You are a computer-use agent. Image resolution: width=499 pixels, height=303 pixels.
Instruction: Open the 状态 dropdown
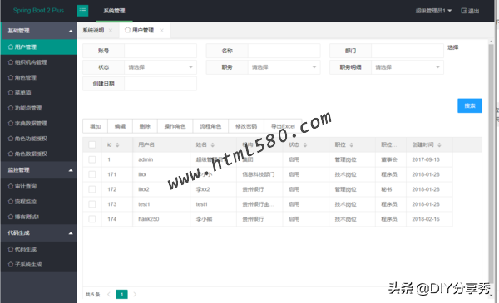[x=161, y=67]
